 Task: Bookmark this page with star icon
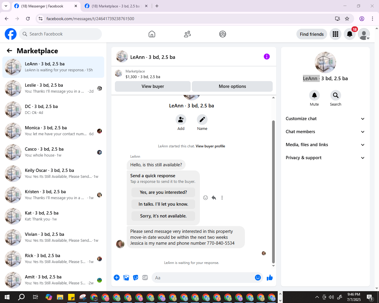click(x=347, y=19)
